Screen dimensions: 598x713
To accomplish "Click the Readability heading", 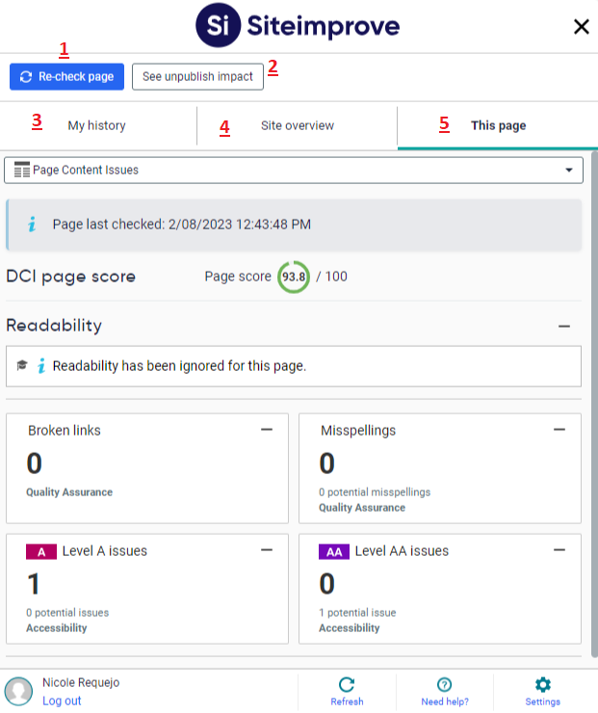I will pos(54,326).
